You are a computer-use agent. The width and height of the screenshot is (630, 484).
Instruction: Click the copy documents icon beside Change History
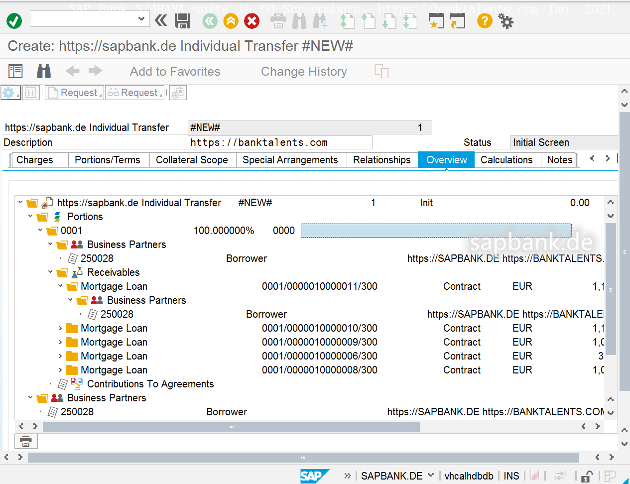point(381,71)
